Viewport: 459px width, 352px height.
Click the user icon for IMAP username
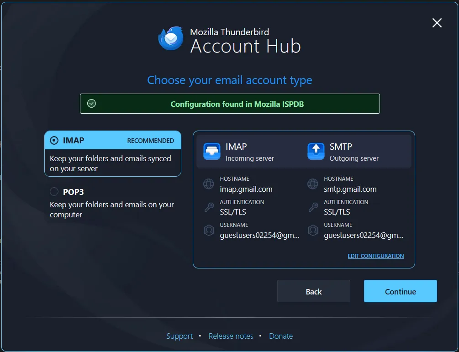tap(209, 231)
